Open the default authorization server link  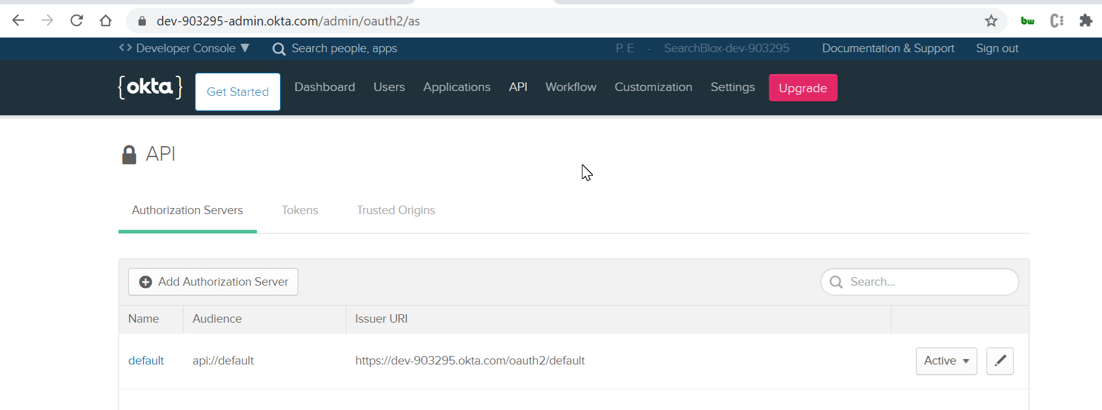pos(146,361)
